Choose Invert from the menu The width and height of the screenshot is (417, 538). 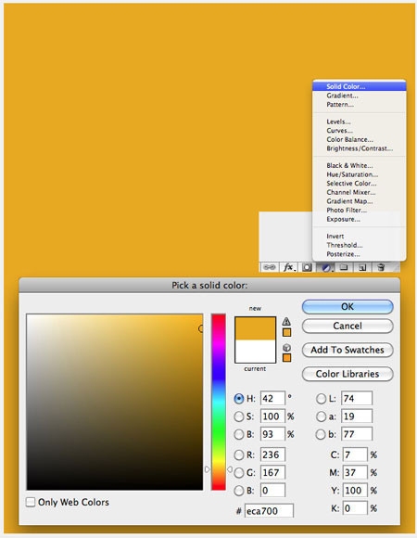tap(360, 236)
